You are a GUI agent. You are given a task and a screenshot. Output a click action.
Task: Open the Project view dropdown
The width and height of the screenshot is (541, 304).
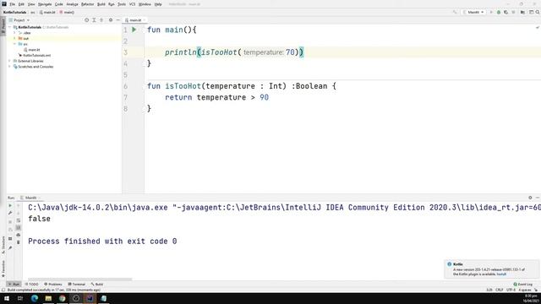pyautogui.click(x=20, y=20)
